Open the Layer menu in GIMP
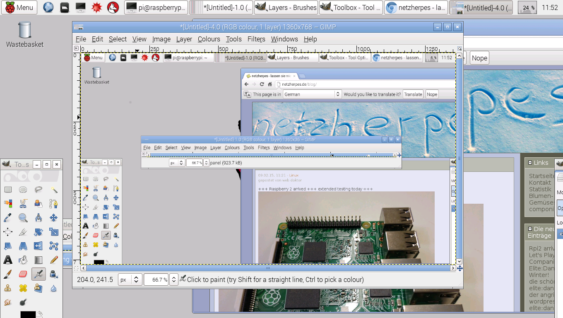The image size is (563, 318). click(184, 39)
